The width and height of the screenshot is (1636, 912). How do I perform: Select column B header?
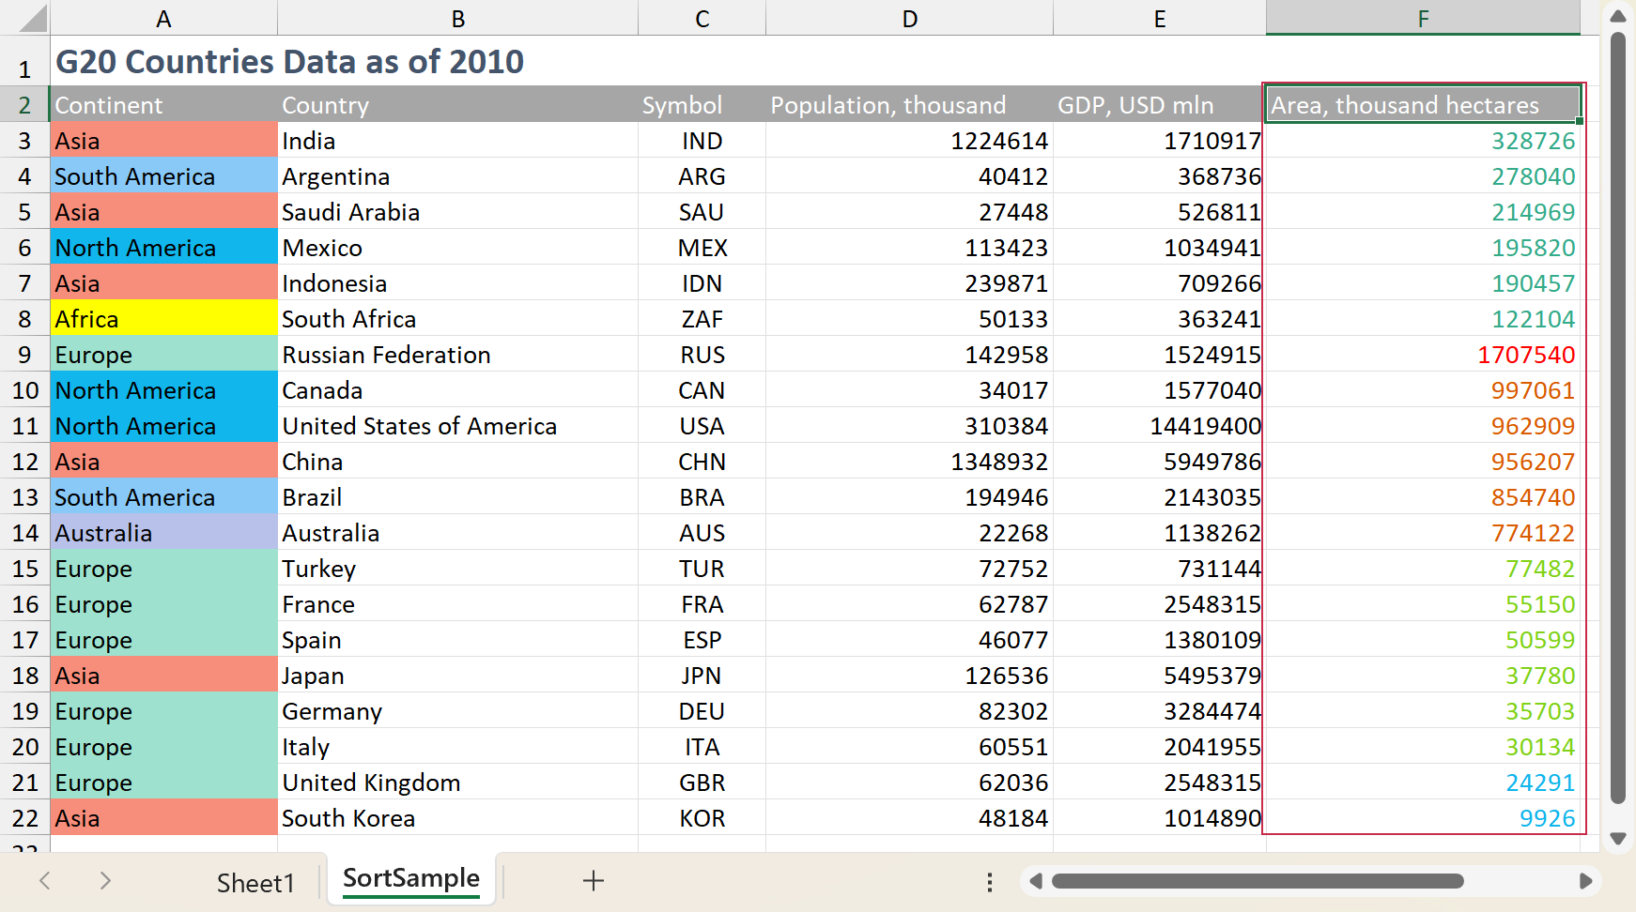[x=457, y=18]
